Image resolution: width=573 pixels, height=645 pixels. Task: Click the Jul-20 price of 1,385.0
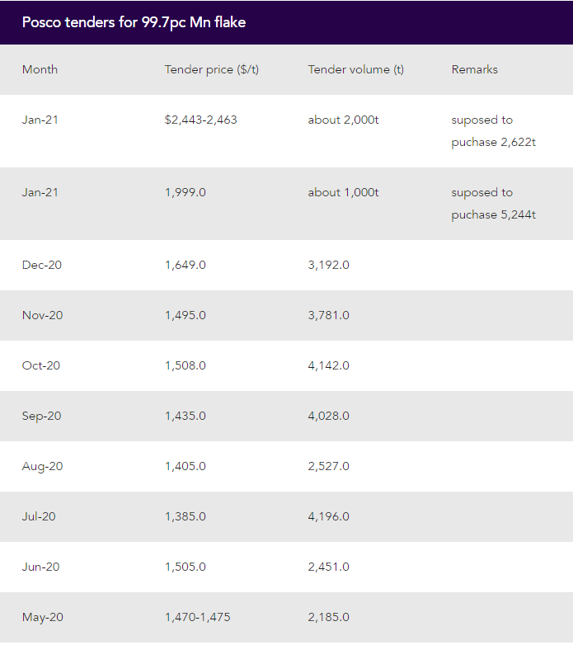tap(186, 516)
